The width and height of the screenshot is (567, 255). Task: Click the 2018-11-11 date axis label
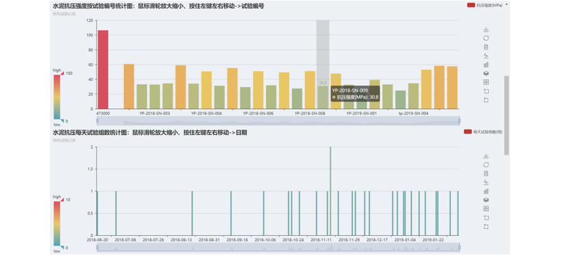[321, 240]
